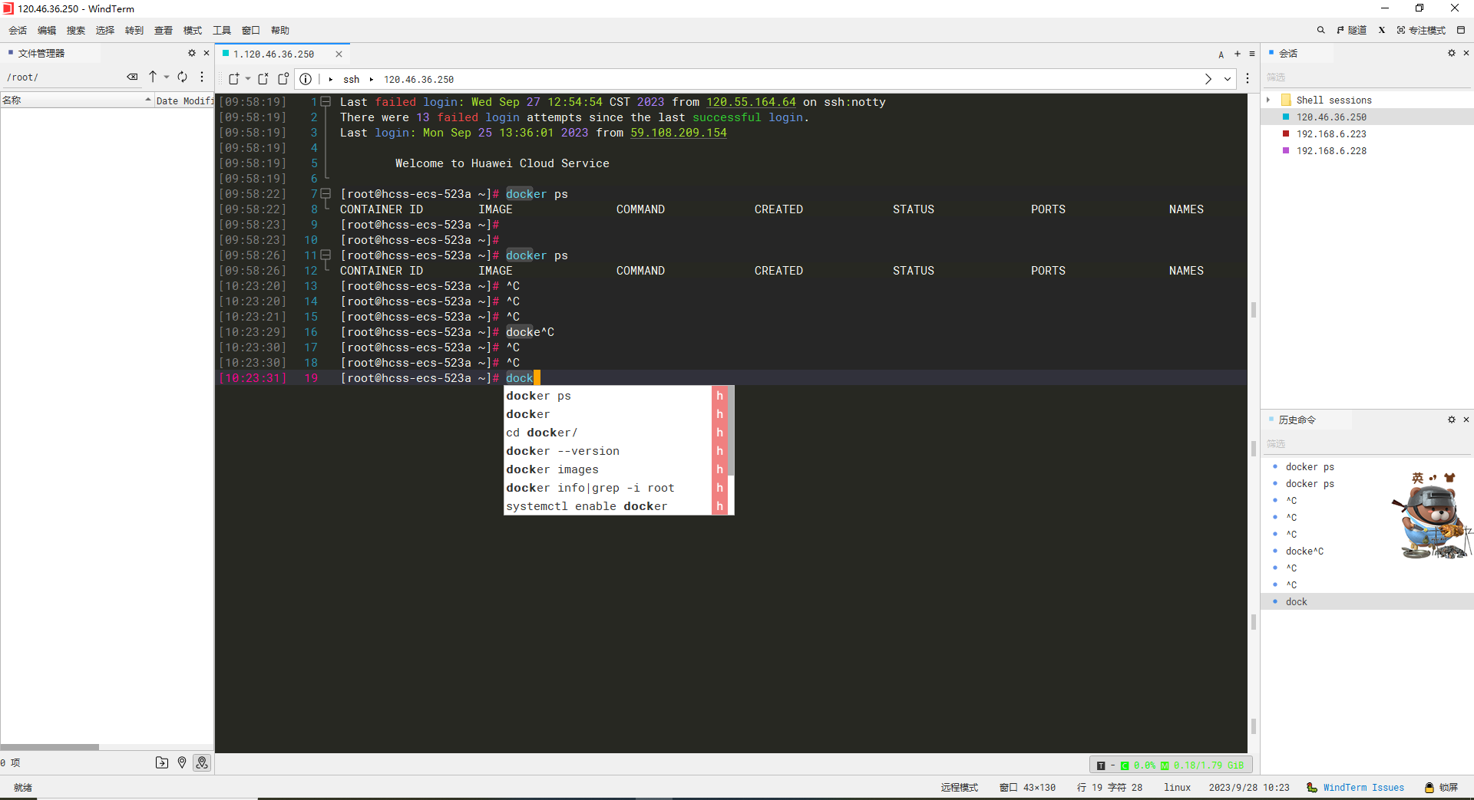Open the 搜索 menu

76,31
